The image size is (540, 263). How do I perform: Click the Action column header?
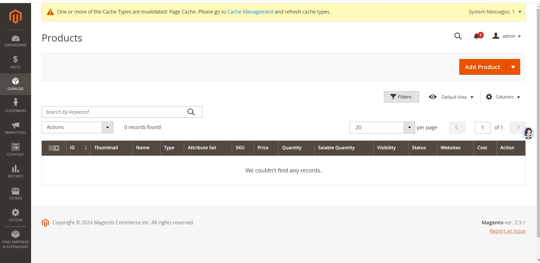pyautogui.click(x=511, y=148)
